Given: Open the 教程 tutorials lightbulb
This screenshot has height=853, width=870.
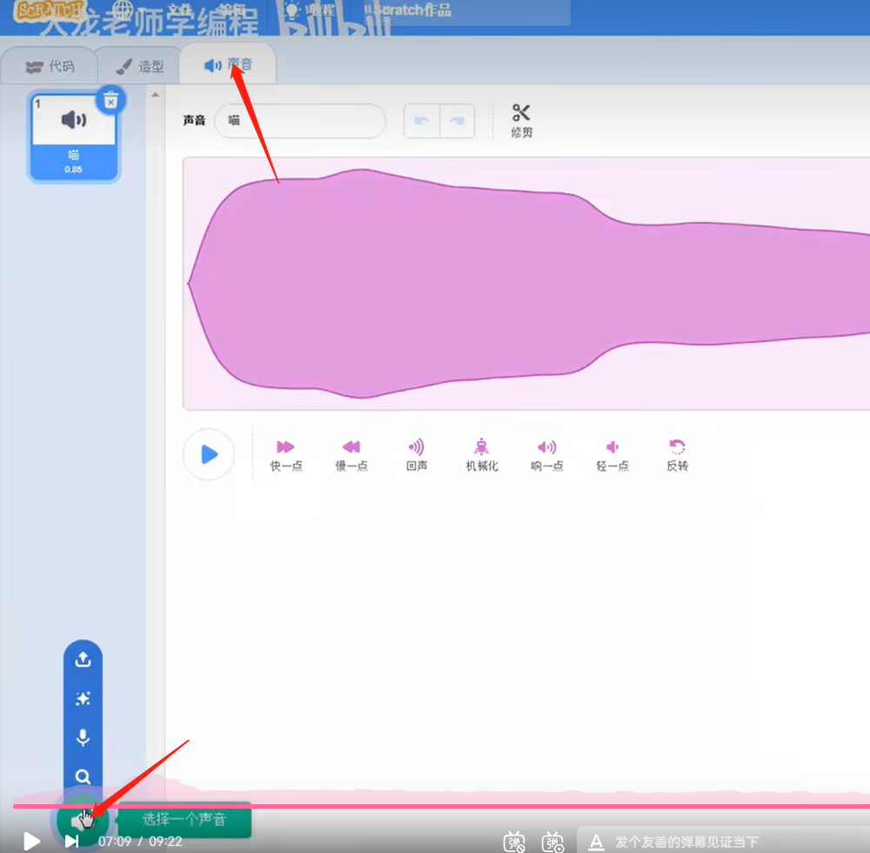Looking at the screenshot, I should [310, 10].
